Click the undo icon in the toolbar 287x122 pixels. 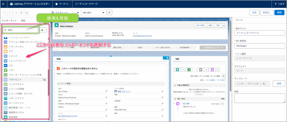pos(5,13)
